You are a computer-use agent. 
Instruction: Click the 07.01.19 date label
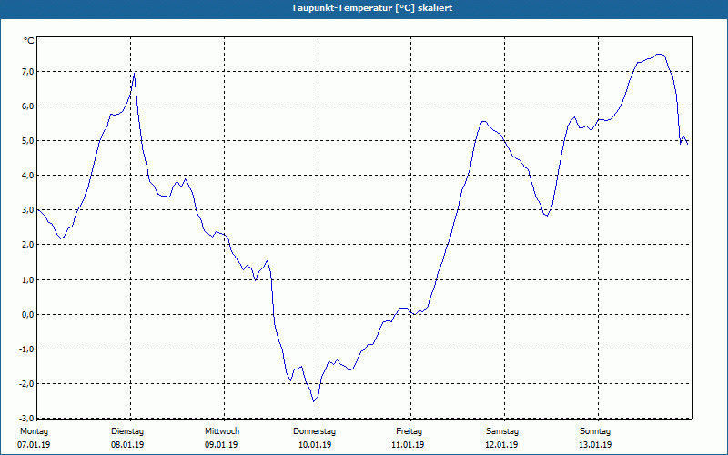(34, 445)
